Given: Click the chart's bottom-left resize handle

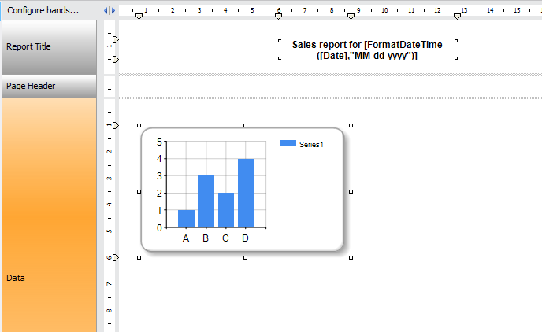Looking at the screenshot, I should (139, 257).
